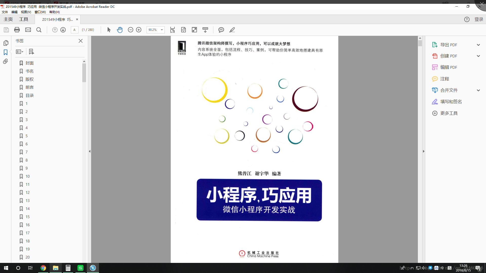The image size is (486, 273).
Task: Expand the 合并文件 section chevron
Action: click(478, 90)
